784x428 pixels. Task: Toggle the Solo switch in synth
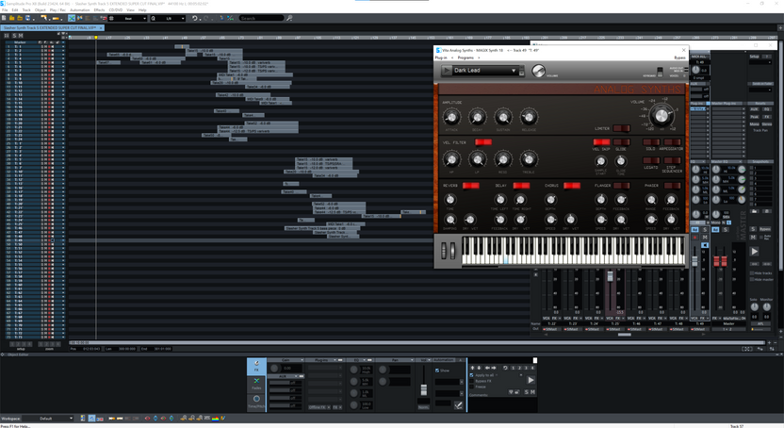pyautogui.click(x=651, y=142)
